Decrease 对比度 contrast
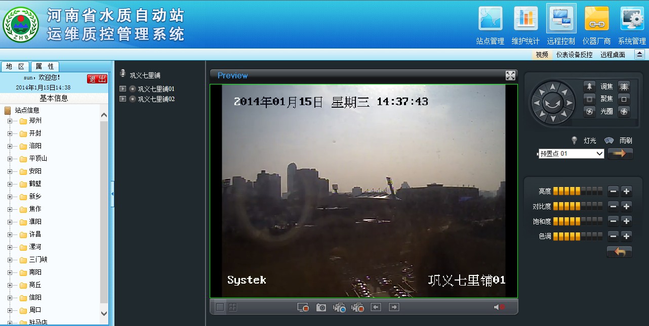This screenshot has width=649, height=326. (613, 206)
